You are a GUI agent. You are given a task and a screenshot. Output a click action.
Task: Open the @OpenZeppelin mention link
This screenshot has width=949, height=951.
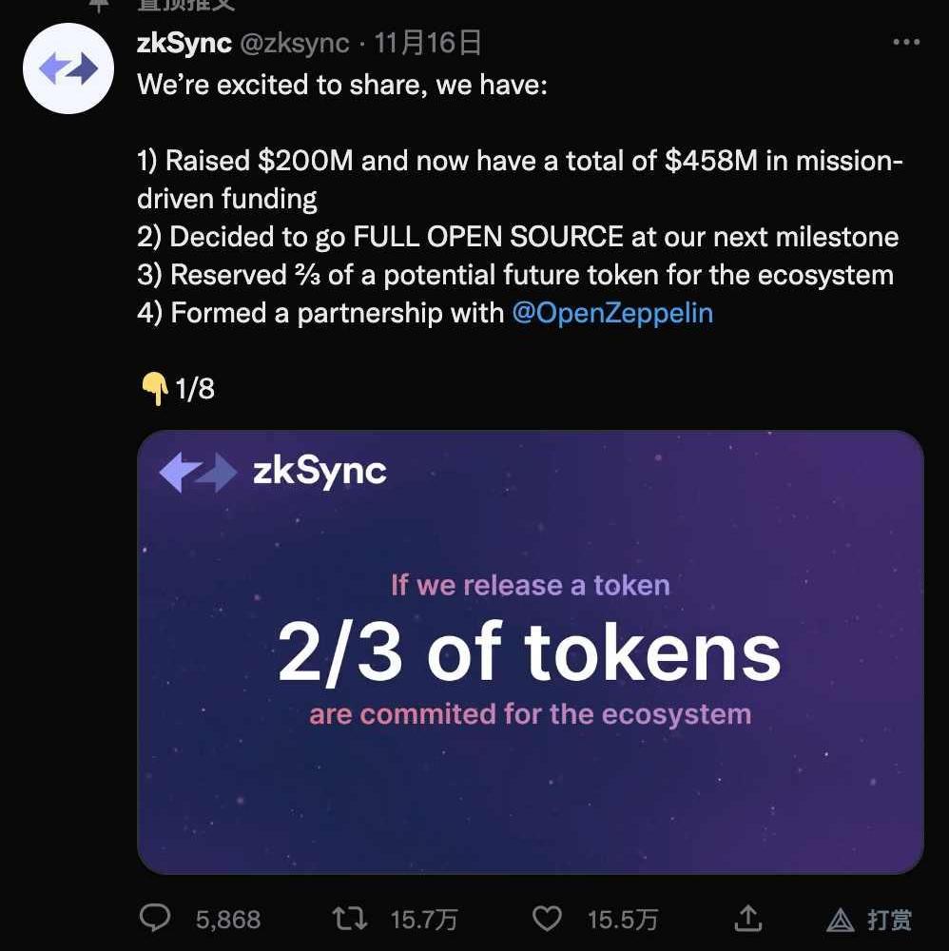611,313
